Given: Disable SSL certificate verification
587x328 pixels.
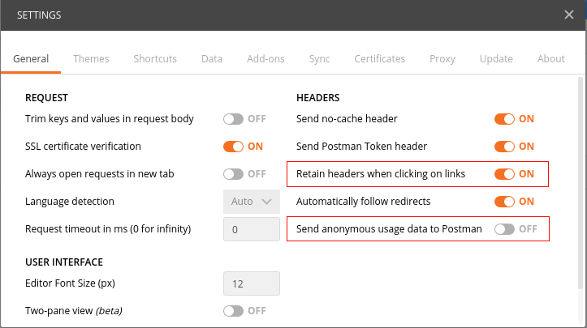Looking at the screenshot, I should coord(234,147).
